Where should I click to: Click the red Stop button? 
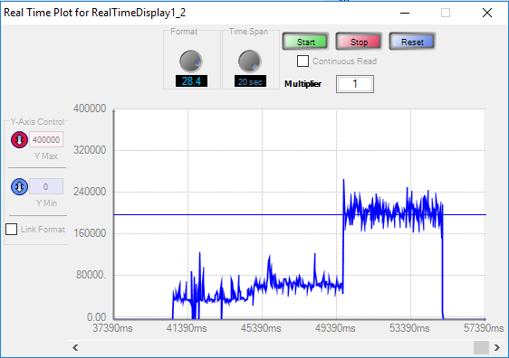pos(359,42)
